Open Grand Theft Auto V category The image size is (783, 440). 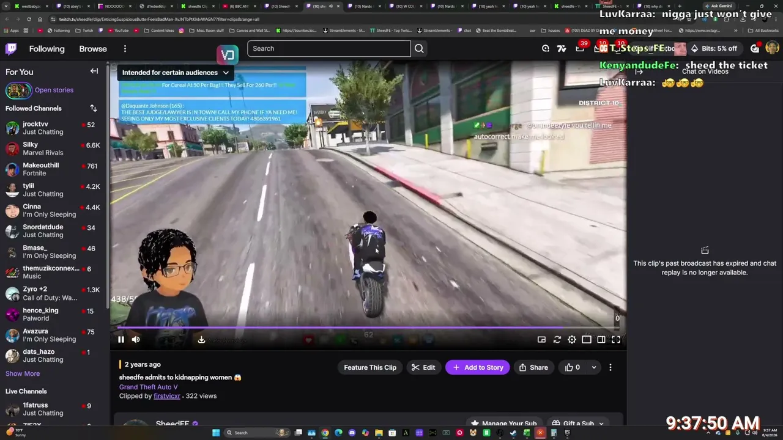149,387
